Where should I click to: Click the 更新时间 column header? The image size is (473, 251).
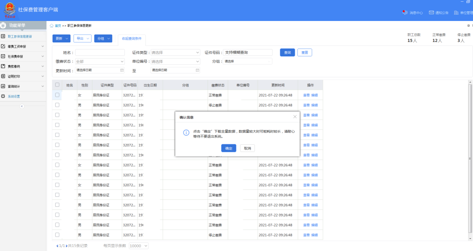[x=278, y=85]
